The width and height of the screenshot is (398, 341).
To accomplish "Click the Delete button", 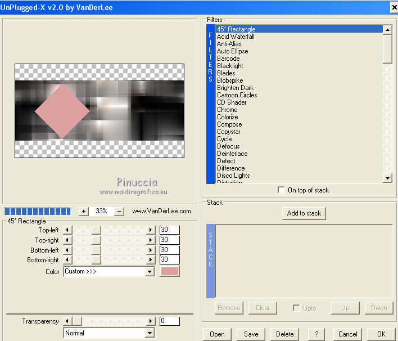I will pos(284,334).
